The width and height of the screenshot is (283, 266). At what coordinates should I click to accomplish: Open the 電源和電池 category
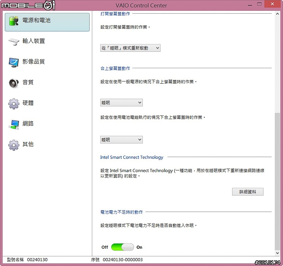47,22
